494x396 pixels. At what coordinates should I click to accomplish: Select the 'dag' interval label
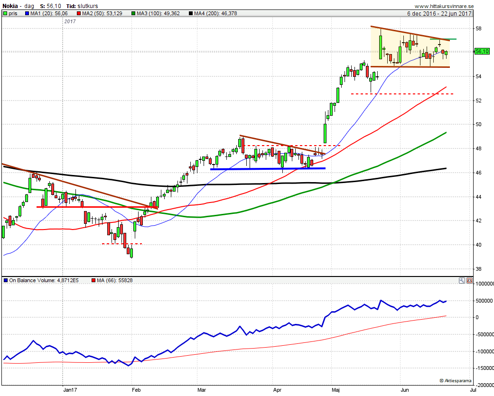29,6
